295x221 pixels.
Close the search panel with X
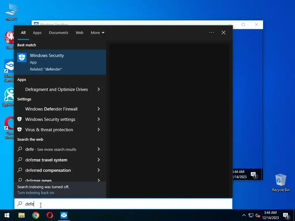223,33
